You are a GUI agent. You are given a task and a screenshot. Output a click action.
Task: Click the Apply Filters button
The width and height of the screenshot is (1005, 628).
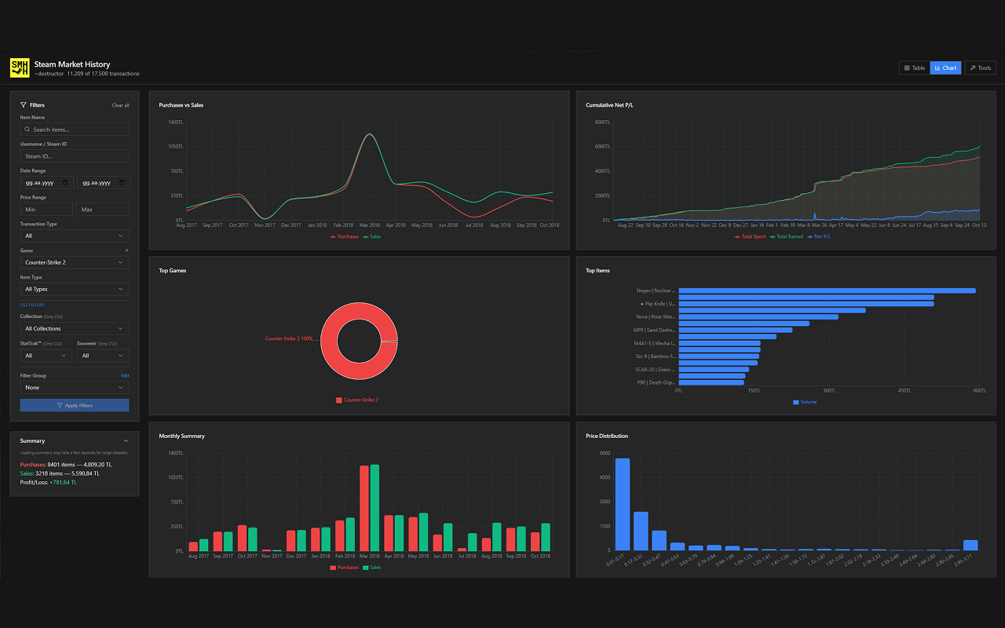(x=75, y=405)
